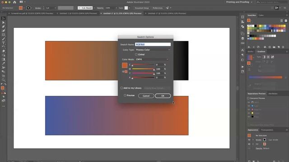Switch Swatches panel to list view

click(x=281, y=21)
